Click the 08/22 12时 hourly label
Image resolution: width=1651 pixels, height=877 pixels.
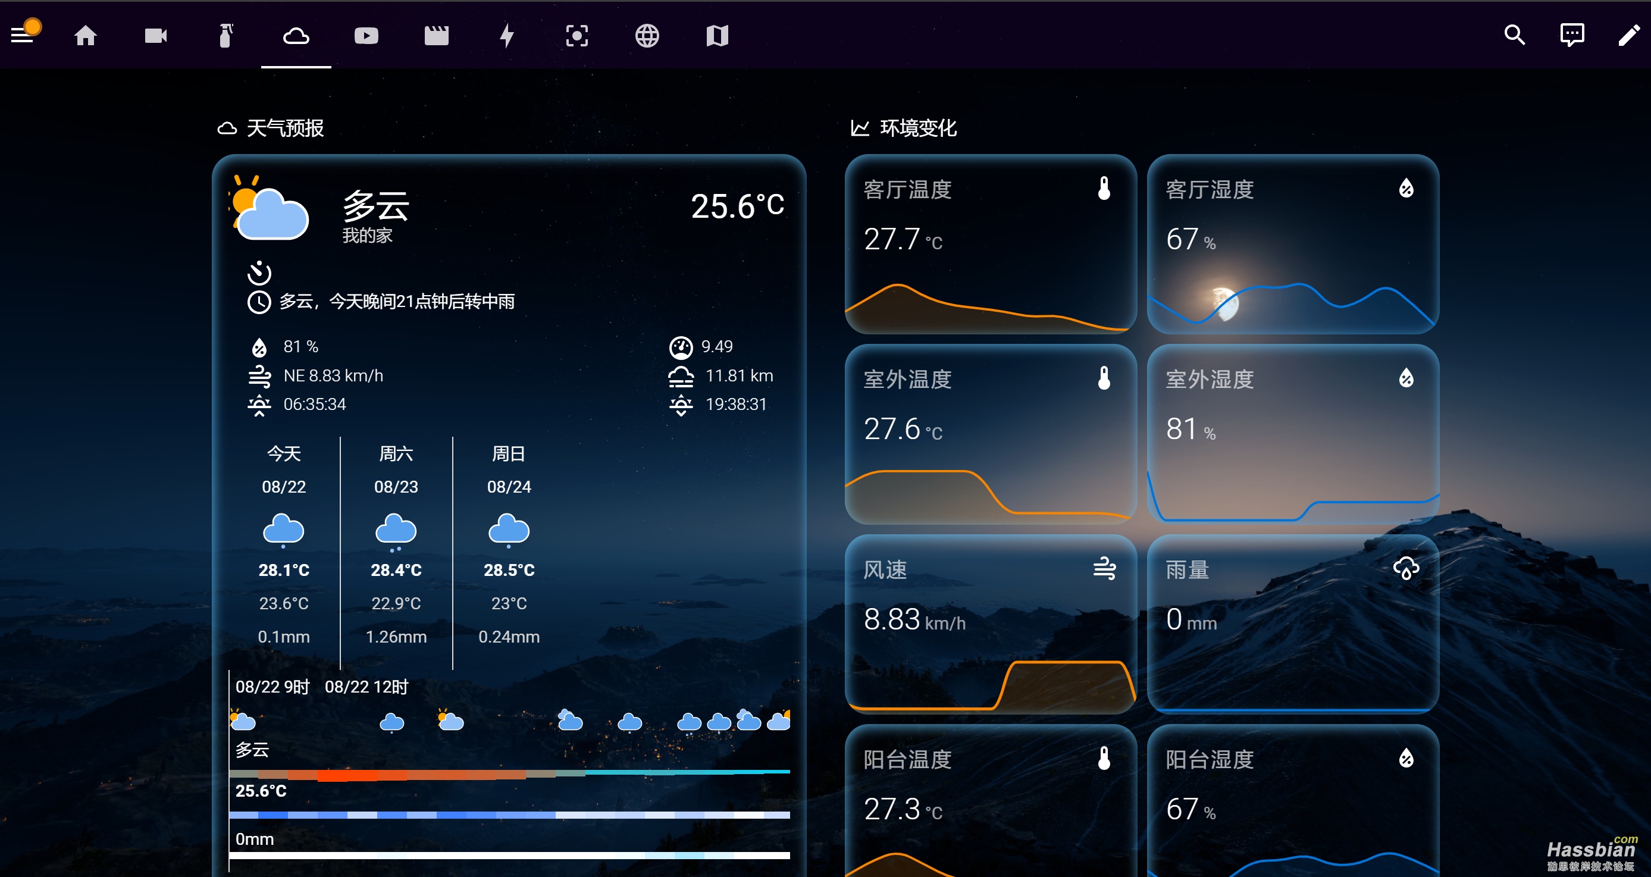pyautogui.click(x=366, y=687)
